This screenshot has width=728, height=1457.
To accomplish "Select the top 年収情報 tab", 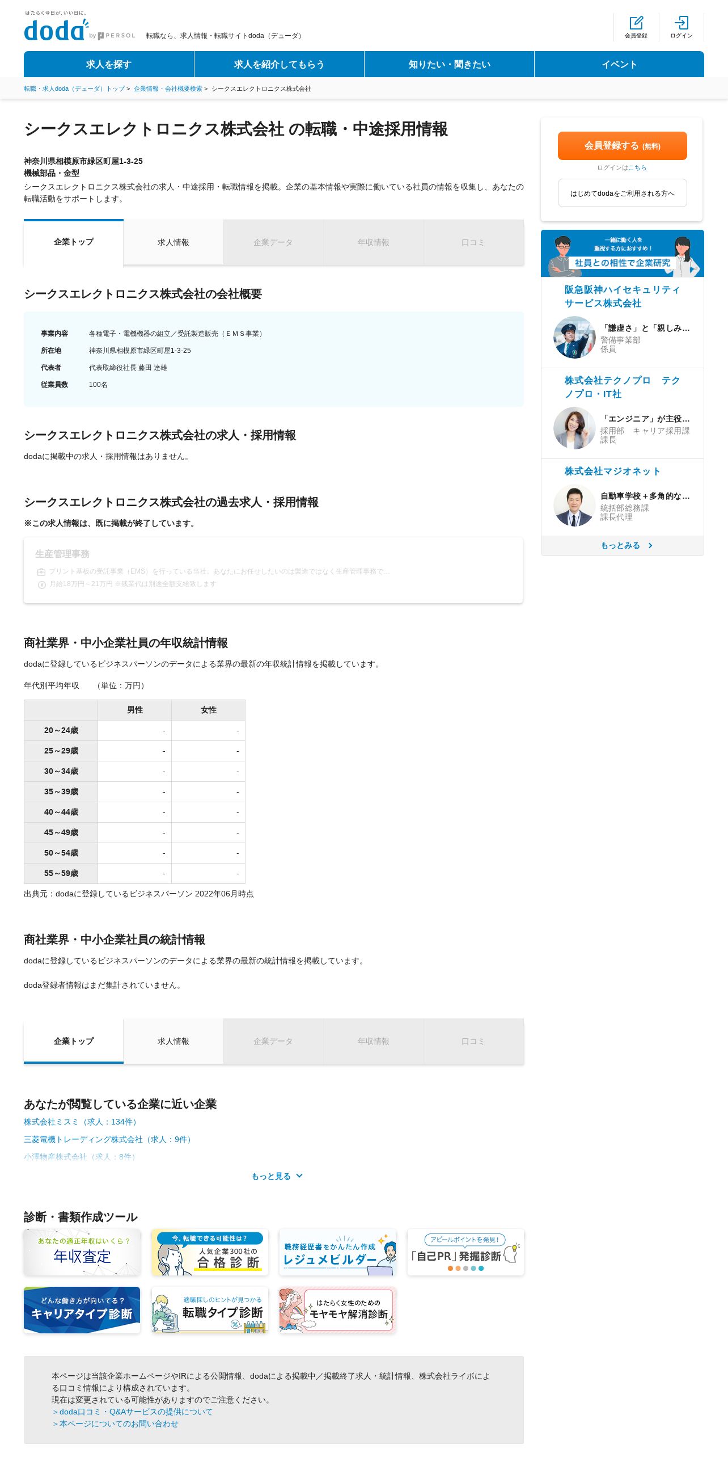I will tap(373, 242).
